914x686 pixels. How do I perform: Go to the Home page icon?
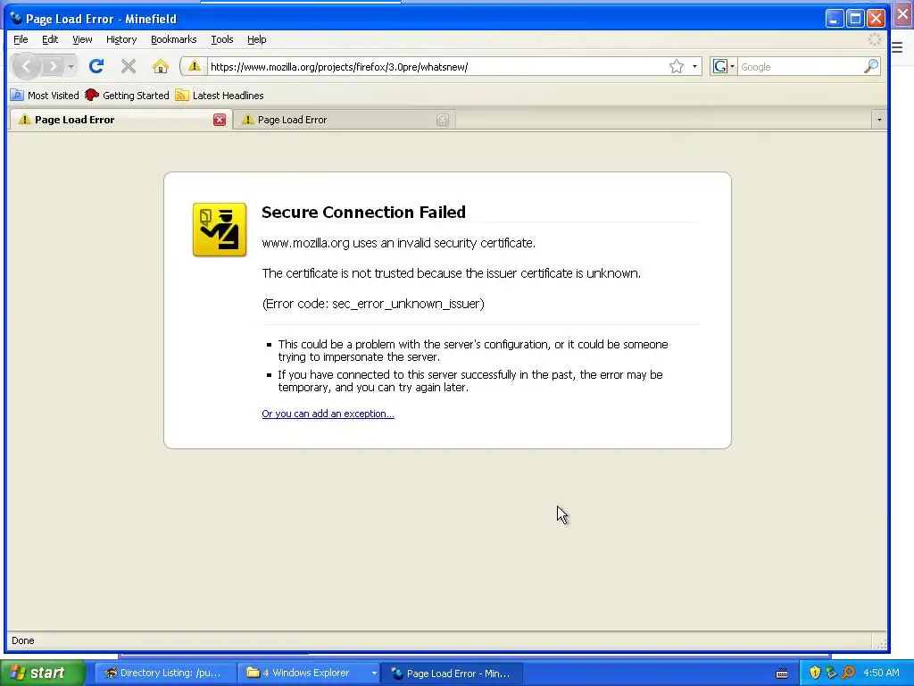161,66
